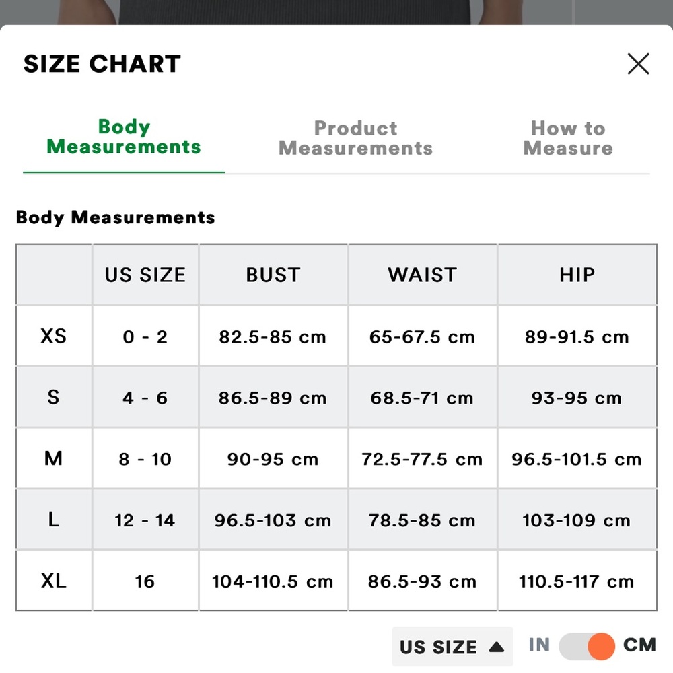Viewport: 673px width, 673px height.
Task: Click the WAIST column header
Action: point(423,275)
